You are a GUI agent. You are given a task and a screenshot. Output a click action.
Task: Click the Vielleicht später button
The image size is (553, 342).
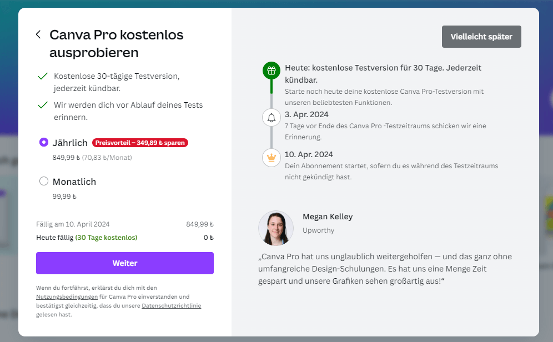point(481,36)
